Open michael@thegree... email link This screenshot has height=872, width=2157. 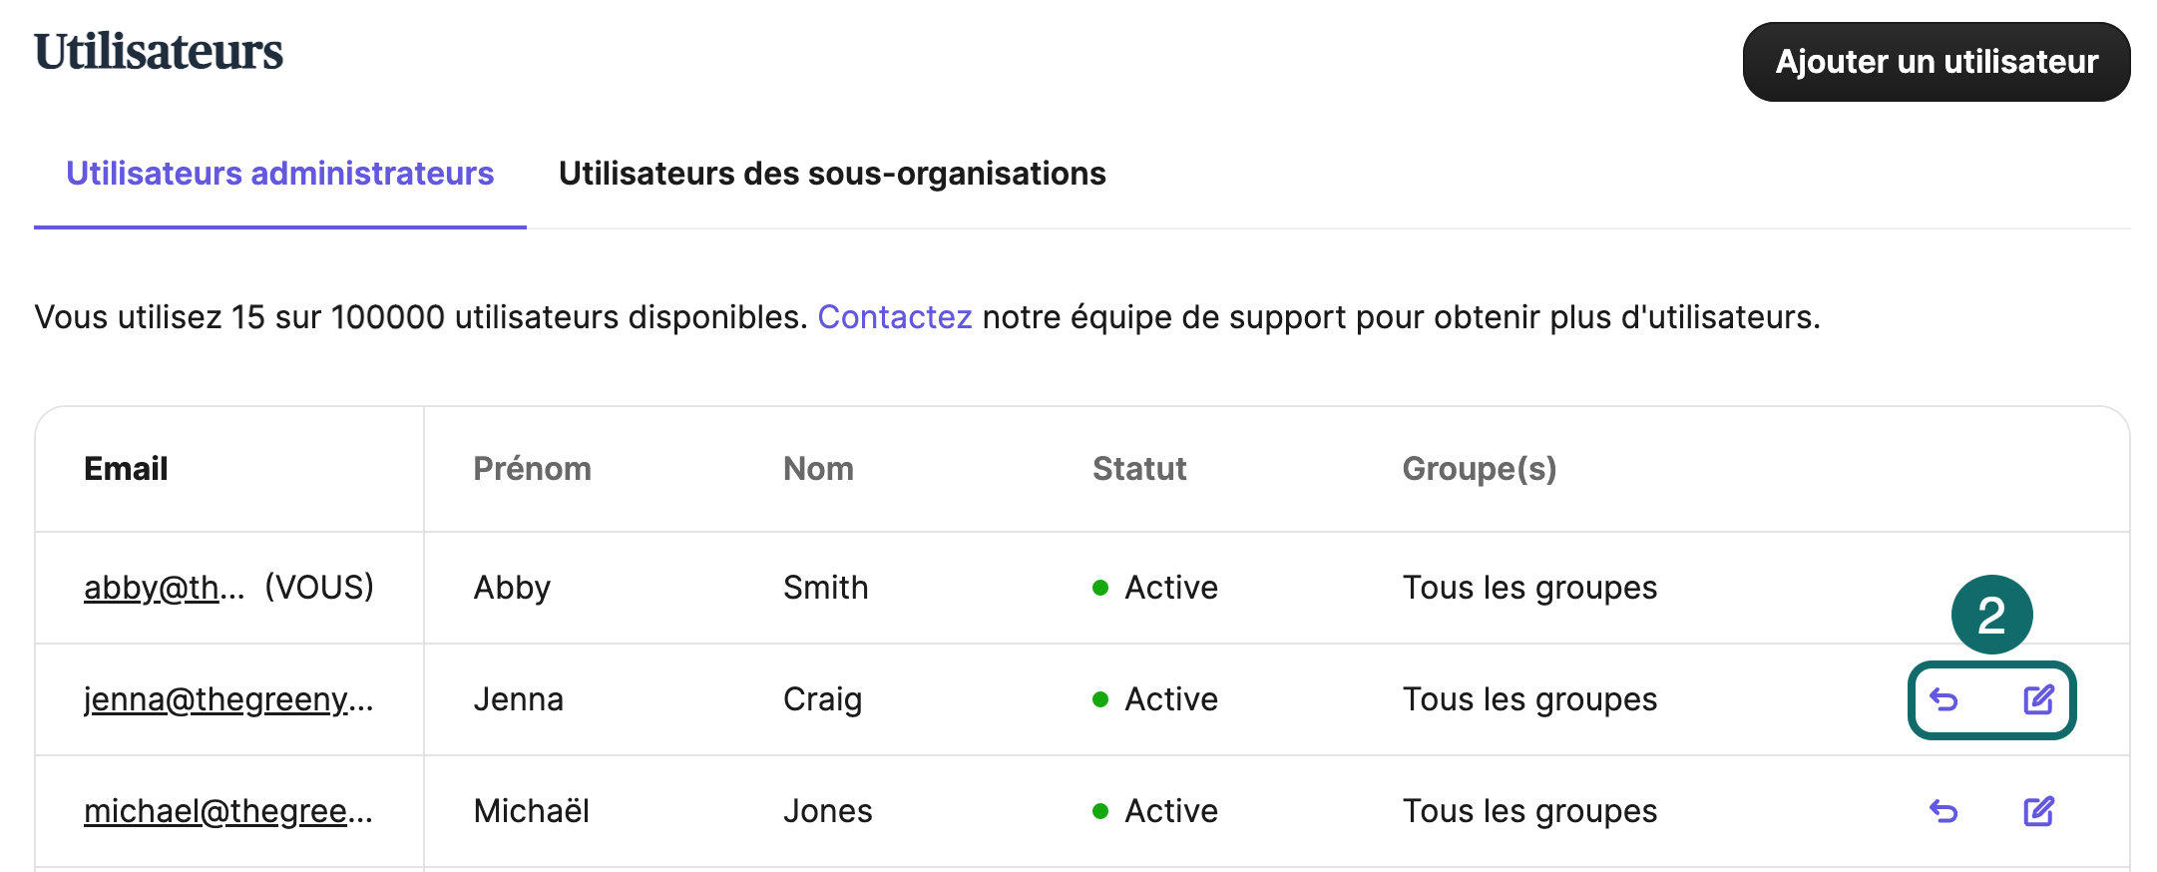tap(228, 811)
